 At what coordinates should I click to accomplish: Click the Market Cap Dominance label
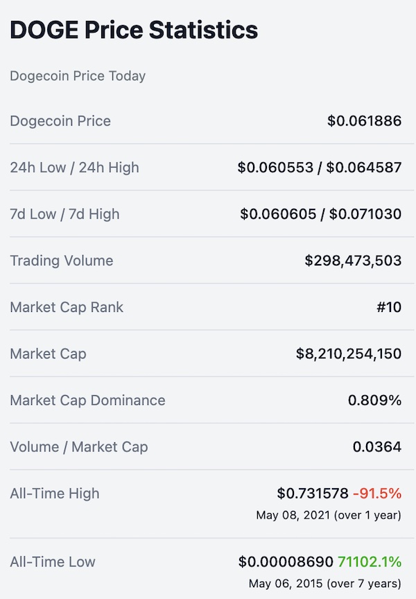87,400
